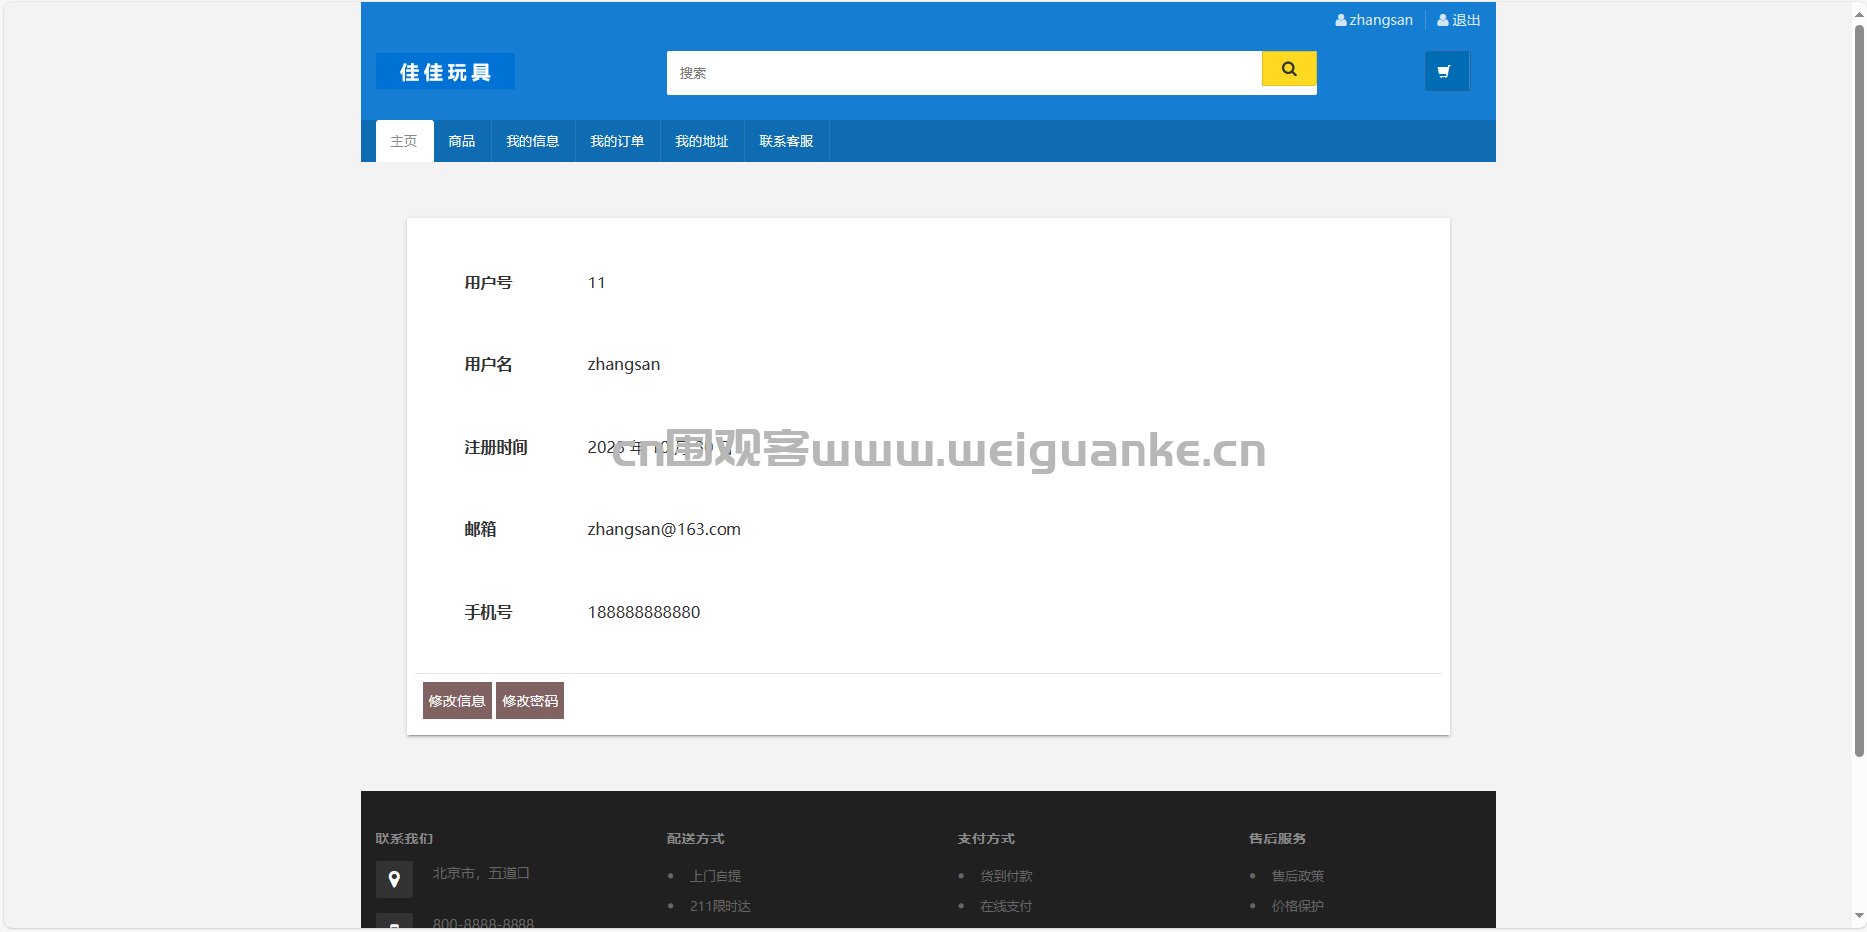Select the email zhangsan@163.com
Viewport: 1867px width, 932px height.
(665, 529)
